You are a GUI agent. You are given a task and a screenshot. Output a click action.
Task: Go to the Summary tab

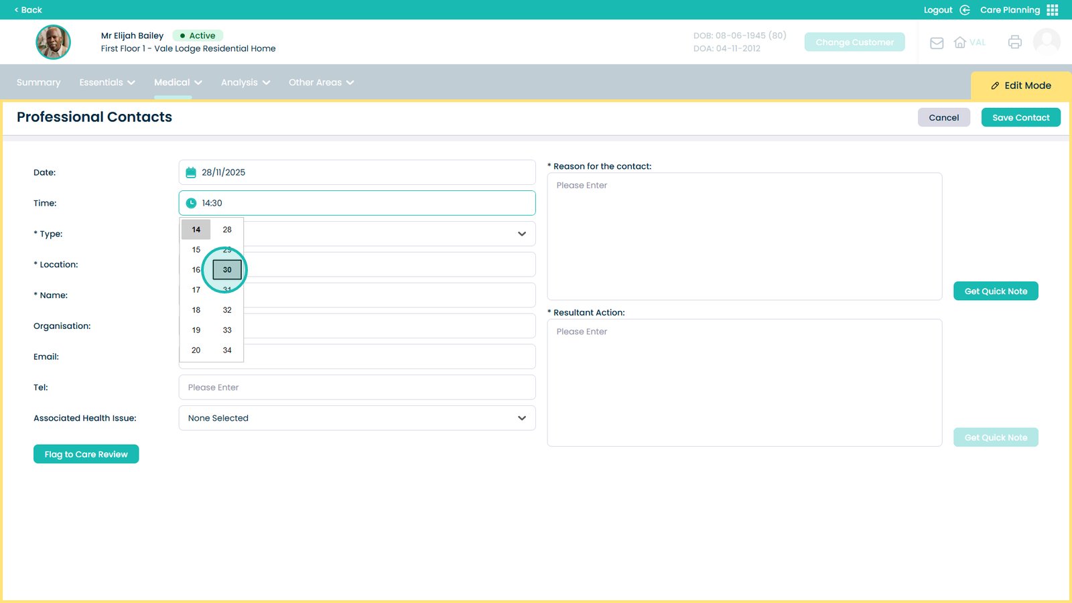[x=38, y=82]
